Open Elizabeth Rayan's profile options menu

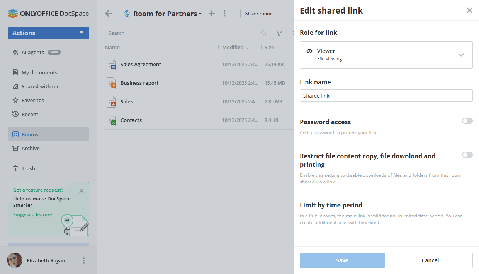point(84,260)
